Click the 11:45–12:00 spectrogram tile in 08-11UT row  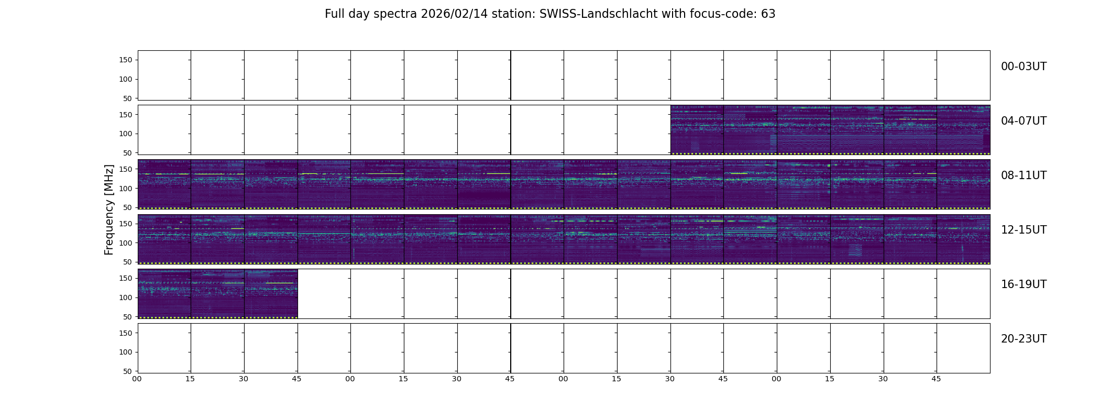pos(963,184)
